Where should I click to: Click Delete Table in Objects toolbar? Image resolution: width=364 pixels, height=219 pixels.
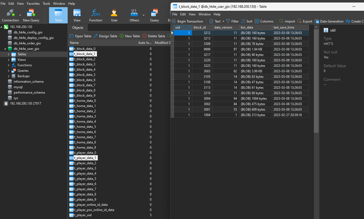click(154, 36)
